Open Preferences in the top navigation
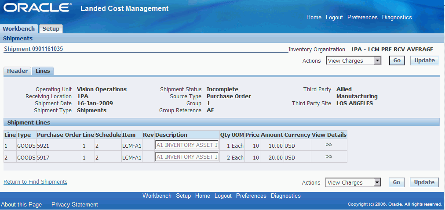Screen dimensions: 445x210 coord(362,17)
